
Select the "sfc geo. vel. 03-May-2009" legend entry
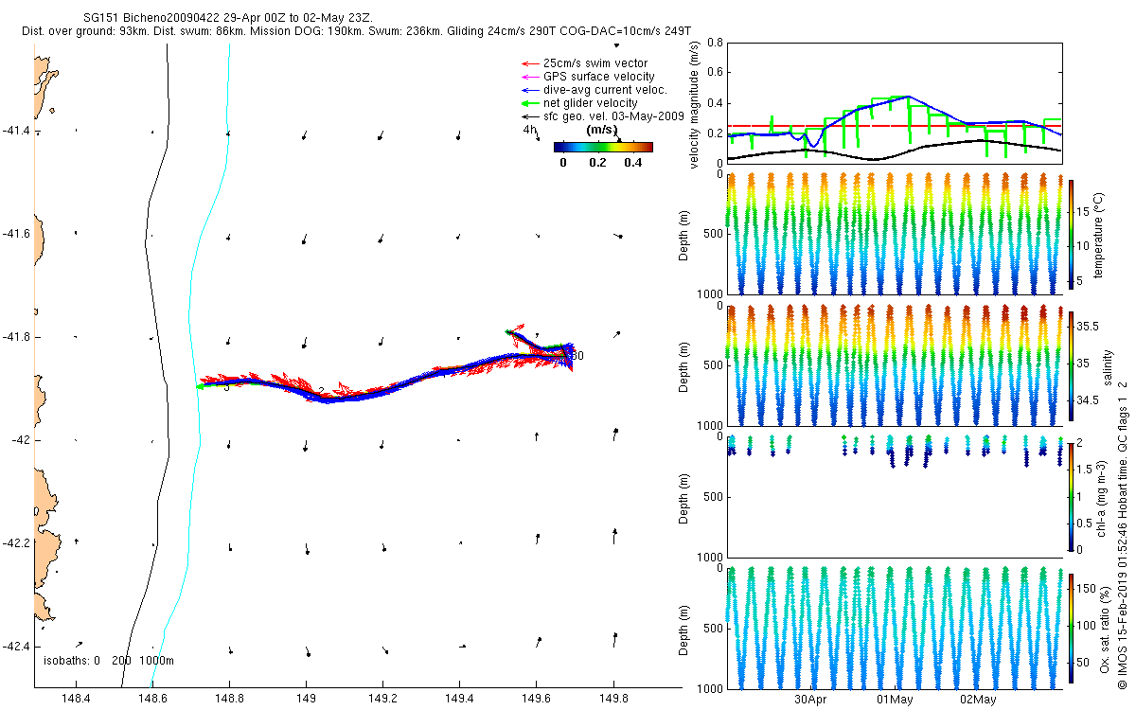(613, 115)
